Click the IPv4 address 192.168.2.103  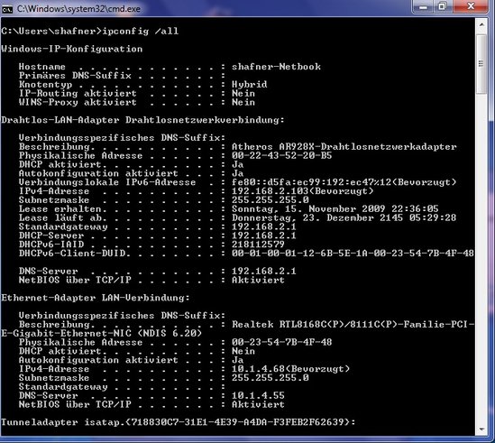[270, 191]
